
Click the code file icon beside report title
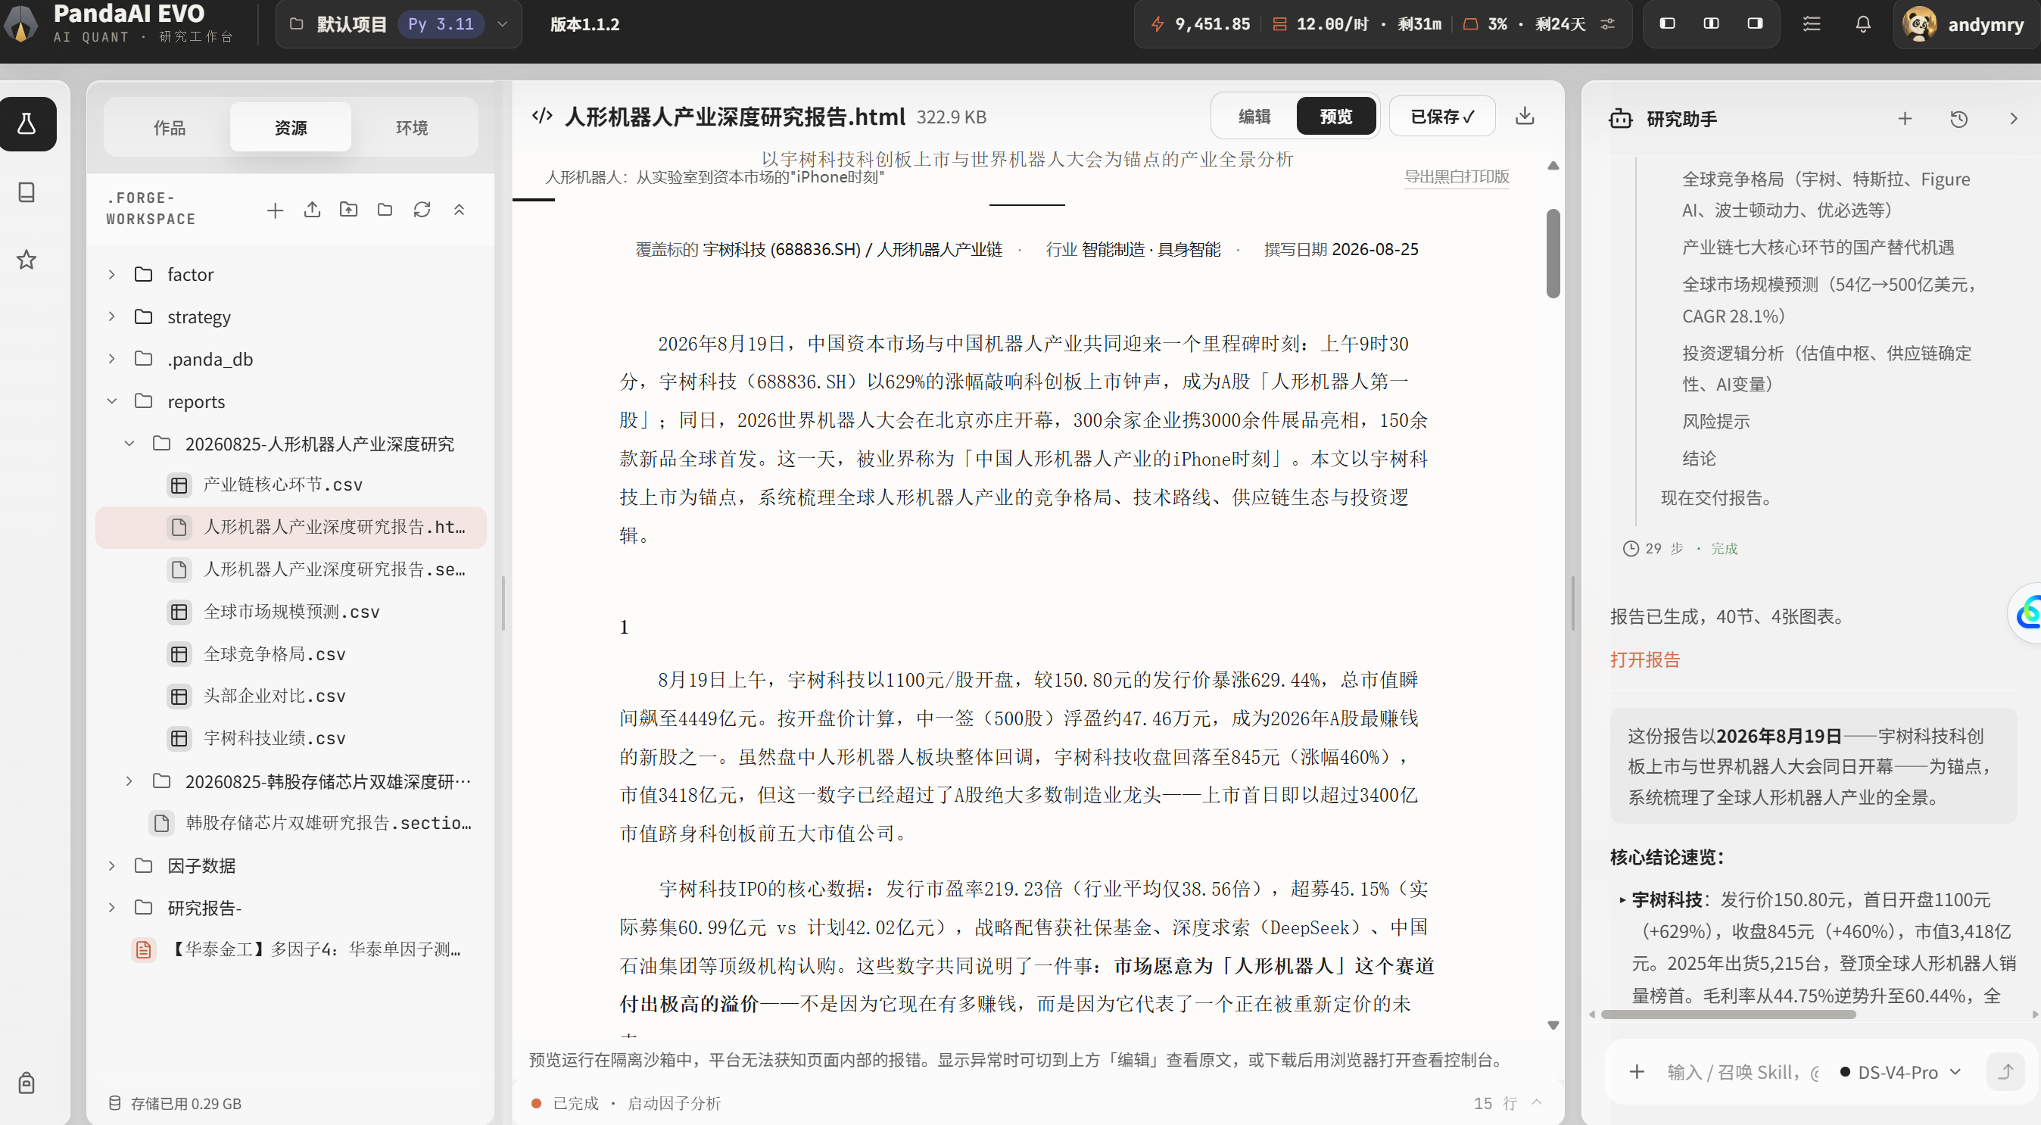(542, 117)
